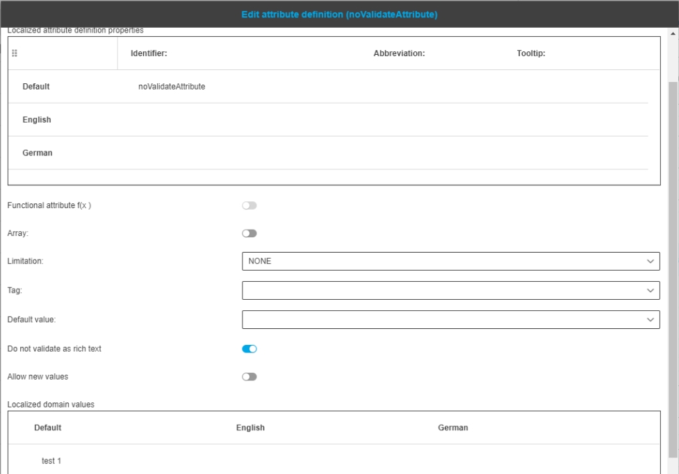The height and width of the screenshot is (474, 679).
Task: Turn on Allow new values switch
Action: click(249, 376)
